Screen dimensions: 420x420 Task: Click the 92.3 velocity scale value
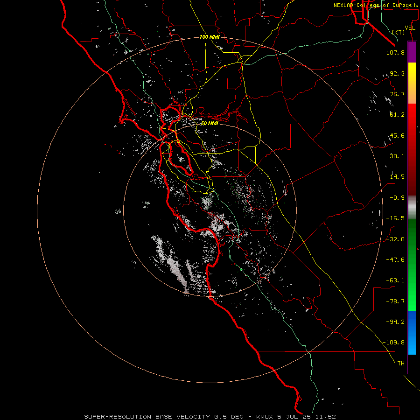pos(397,73)
